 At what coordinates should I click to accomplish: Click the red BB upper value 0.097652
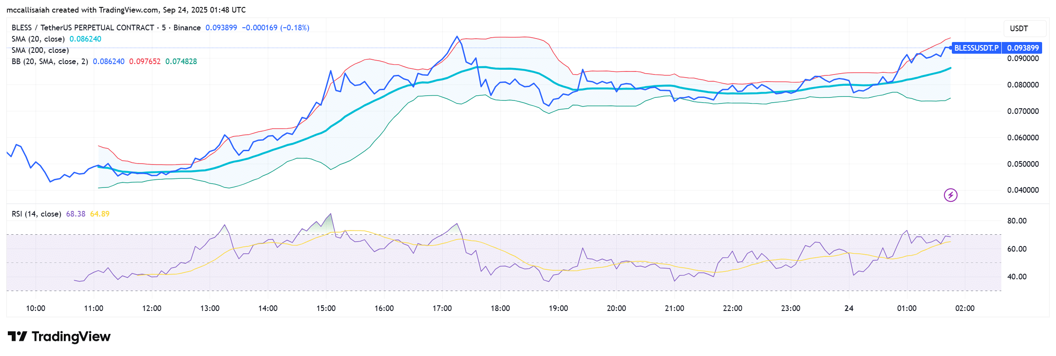(145, 61)
